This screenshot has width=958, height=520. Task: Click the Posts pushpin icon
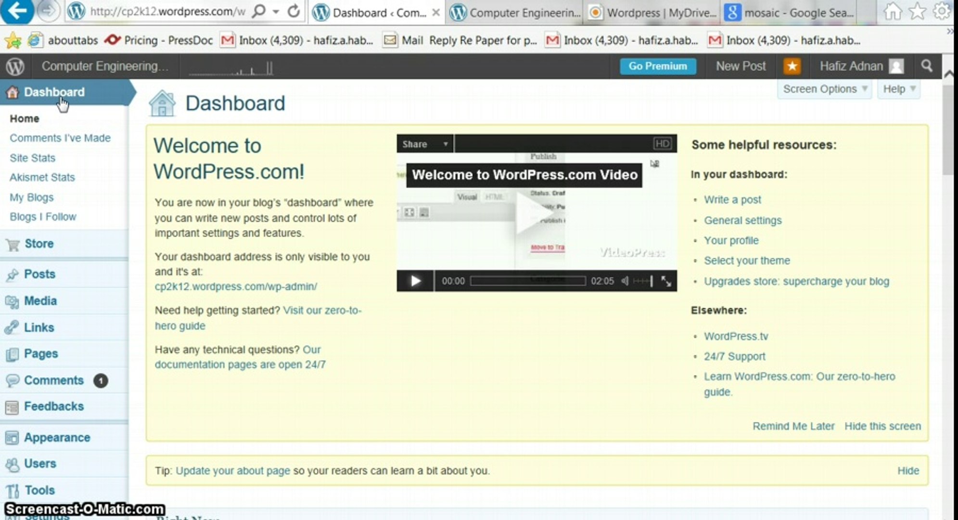(13, 274)
